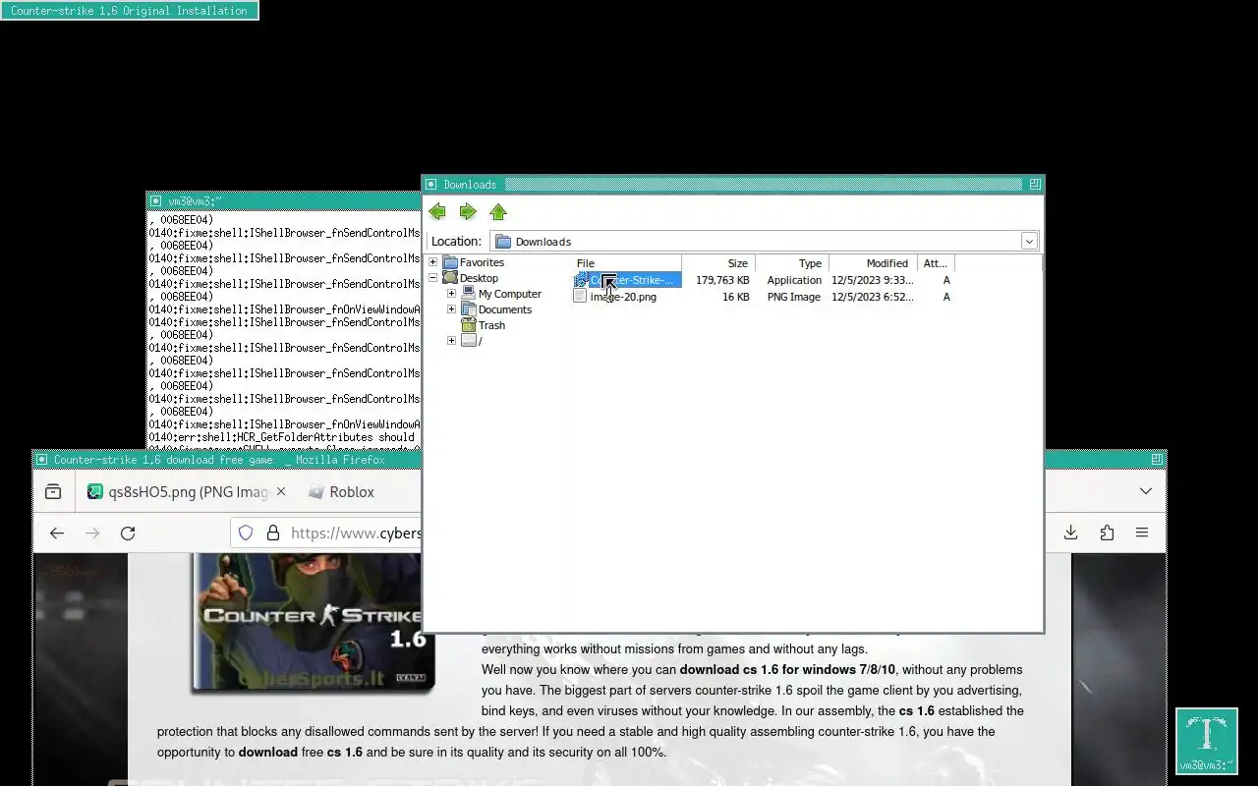Click the 12/5/2023 9:33 modified cell

point(872,280)
